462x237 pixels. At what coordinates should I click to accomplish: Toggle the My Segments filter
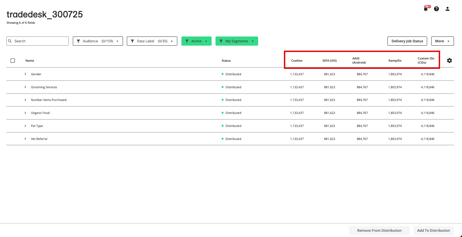pos(237,41)
